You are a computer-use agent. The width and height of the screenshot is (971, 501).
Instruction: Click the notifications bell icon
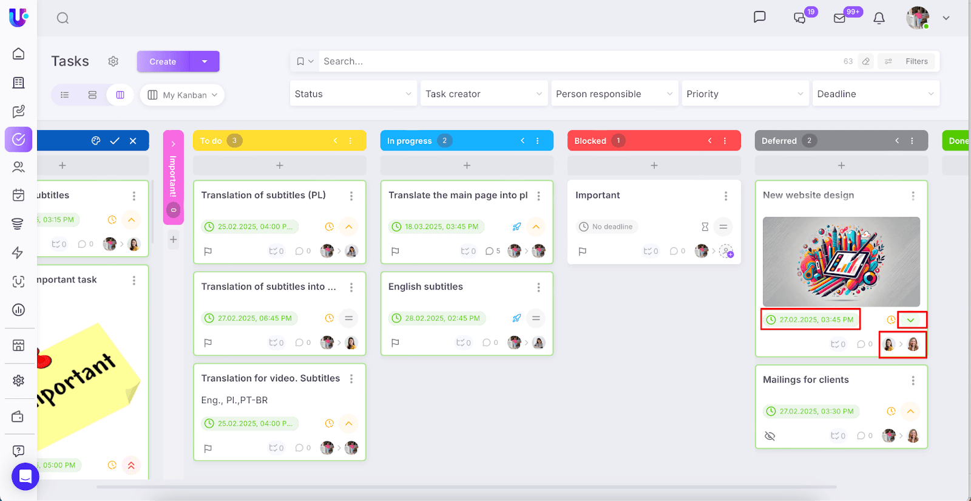tap(879, 18)
